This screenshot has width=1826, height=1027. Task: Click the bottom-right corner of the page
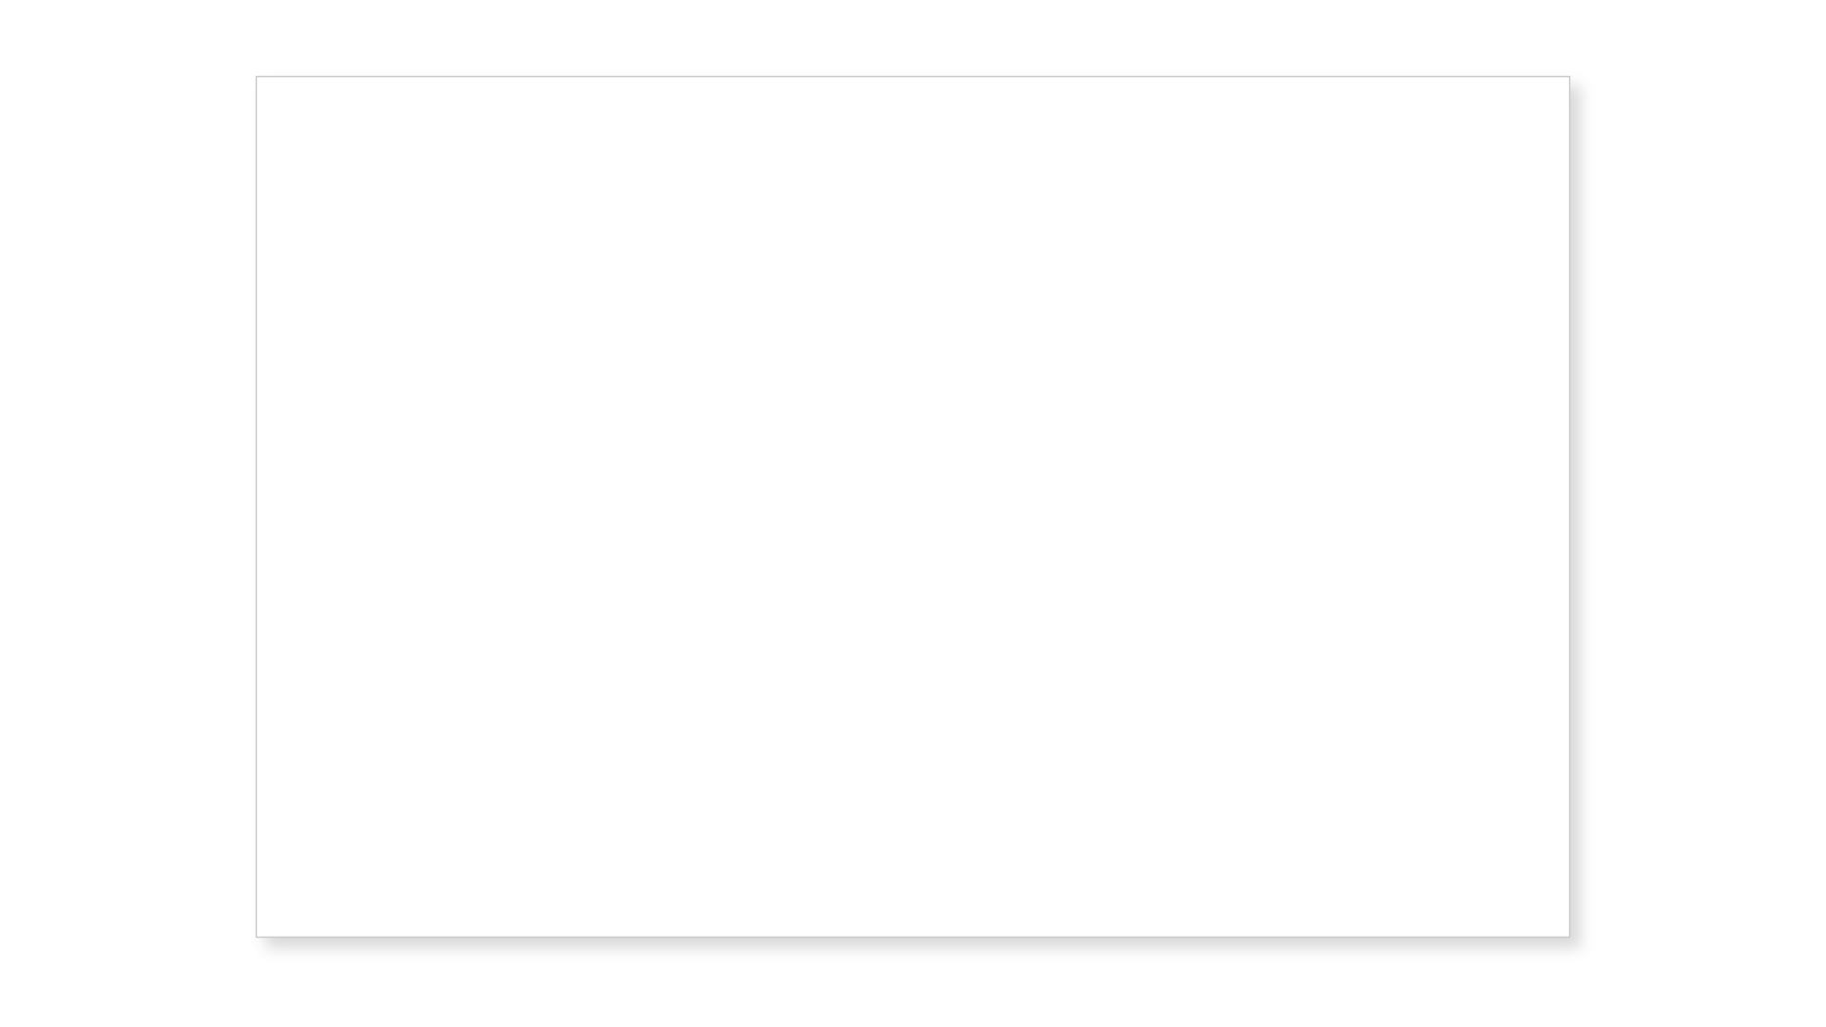[1568, 936]
